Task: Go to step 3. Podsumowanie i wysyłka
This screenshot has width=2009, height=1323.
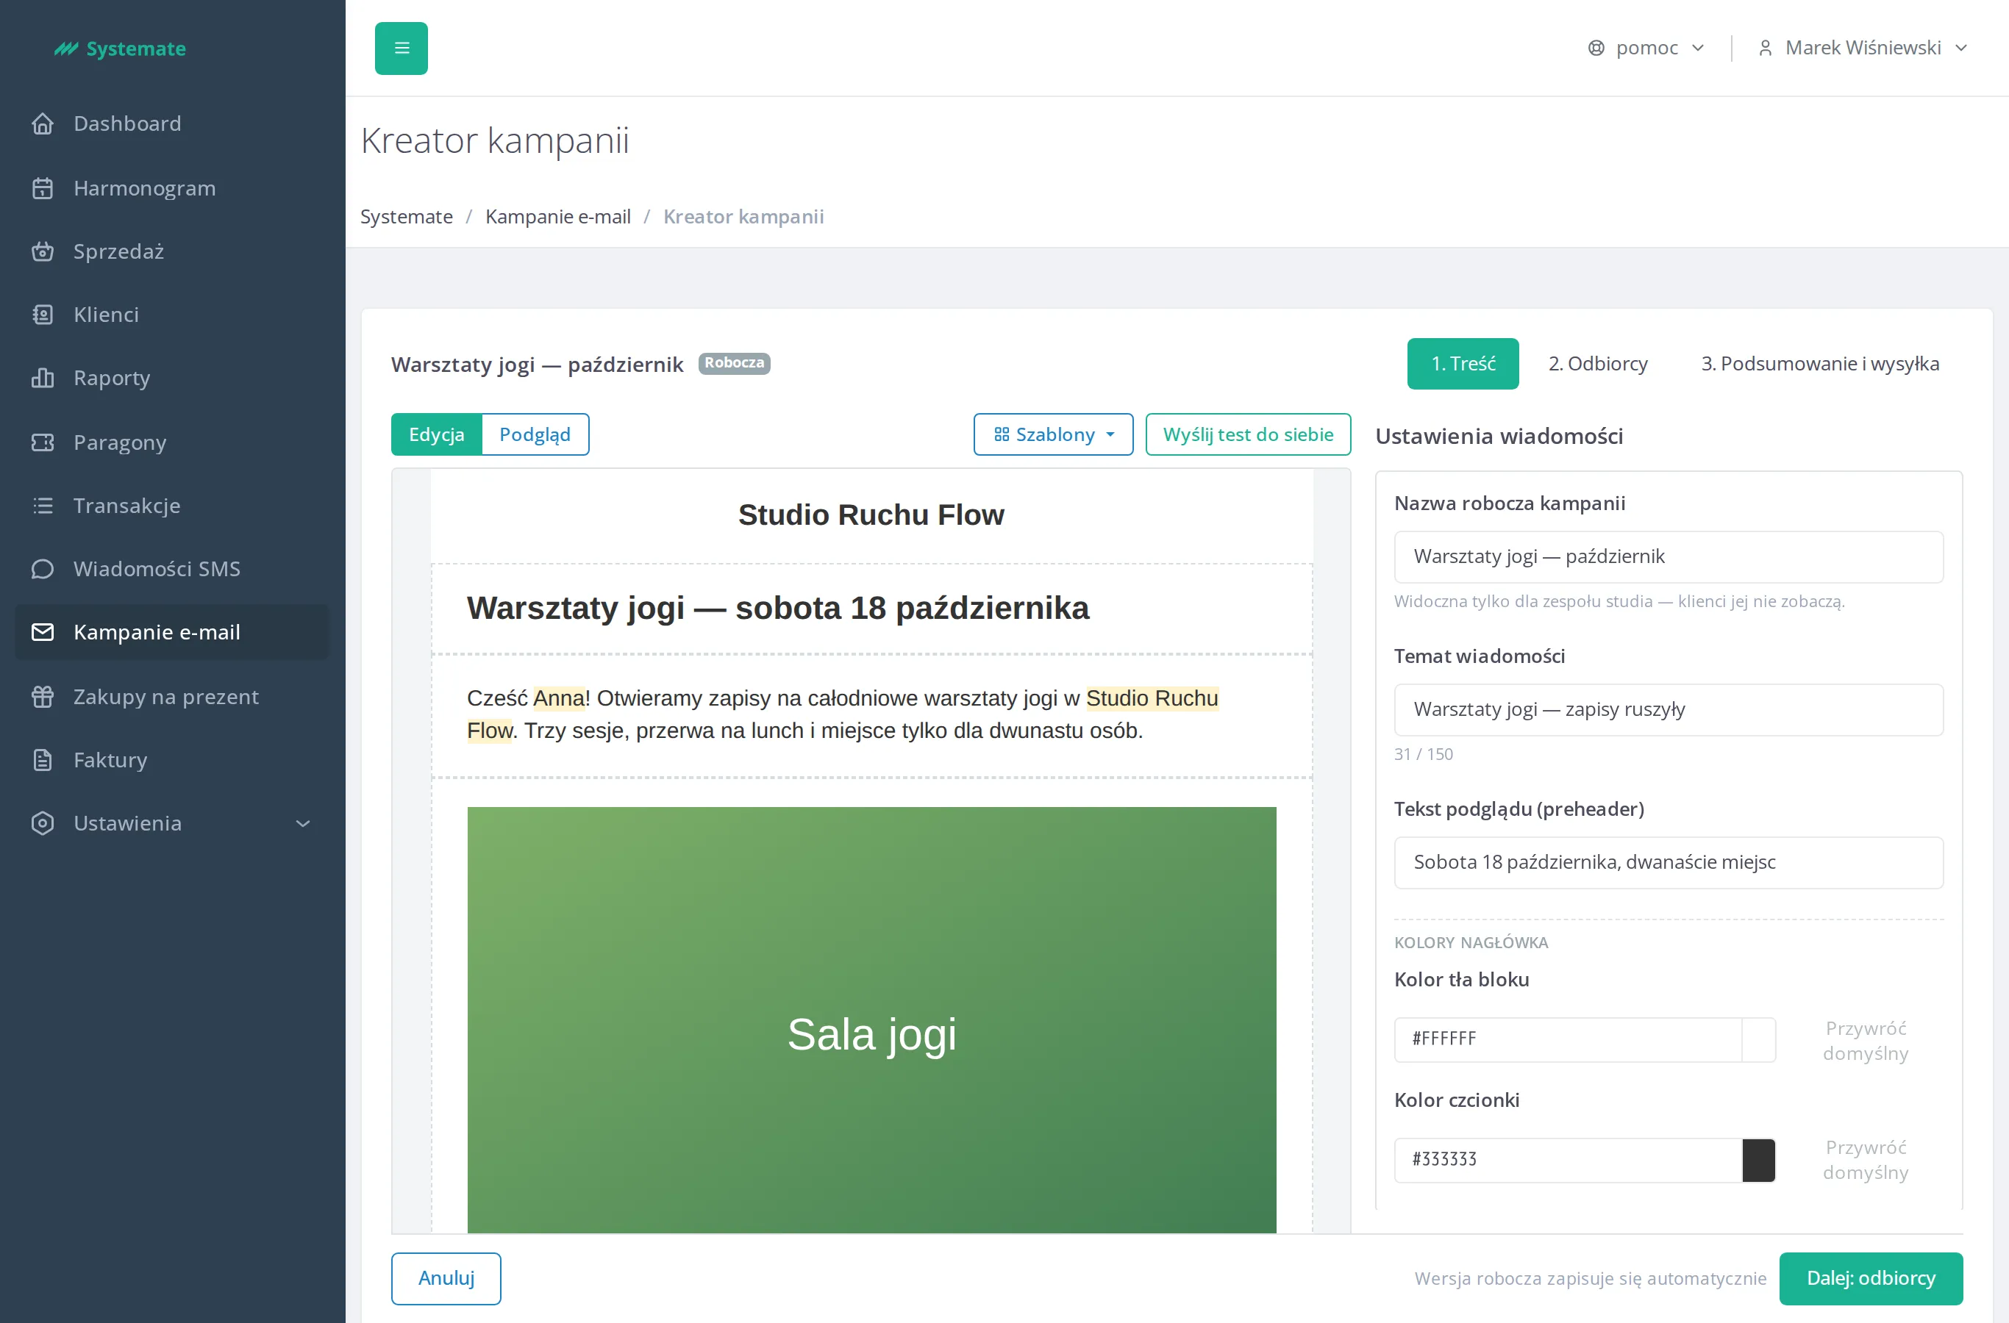Action: point(1820,364)
